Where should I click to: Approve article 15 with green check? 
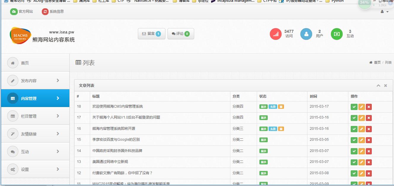pyautogui.click(x=354, y=140)
